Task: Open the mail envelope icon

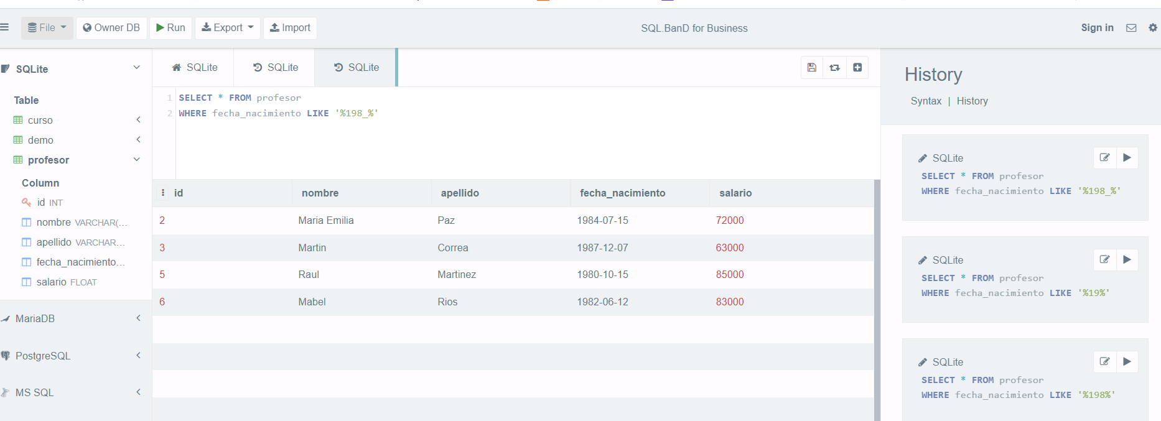Action: 1131,28
